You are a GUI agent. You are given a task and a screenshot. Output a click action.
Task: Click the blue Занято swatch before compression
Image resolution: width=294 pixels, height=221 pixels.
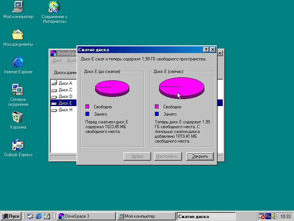point(87,114)
